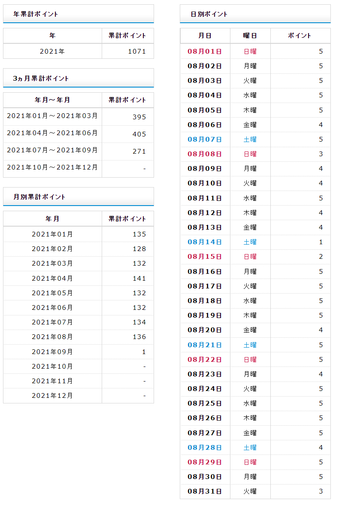Click the 年累計ポイント section header
The width and height of the screenshot is (339, 506).
[79, 14]
